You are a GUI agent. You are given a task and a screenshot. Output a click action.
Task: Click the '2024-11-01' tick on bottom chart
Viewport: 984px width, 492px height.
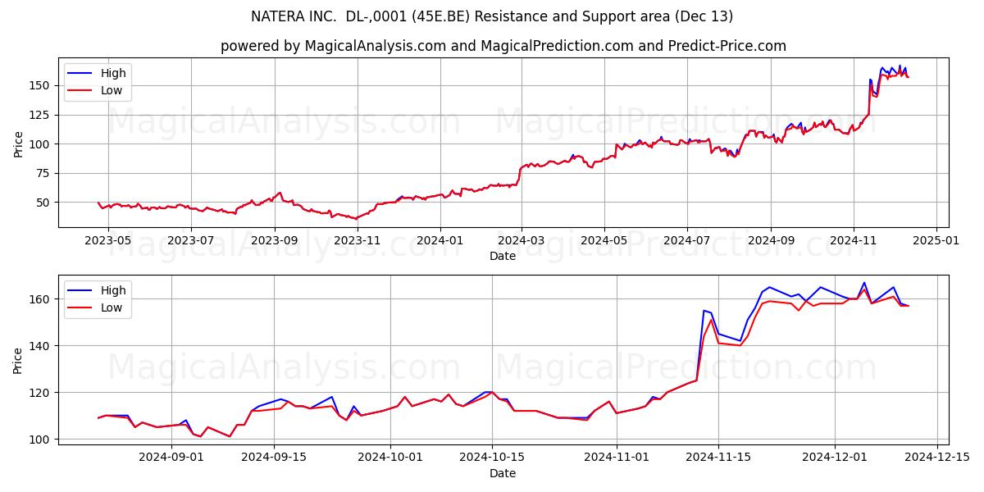pyautogui.click(x=617, y=458)
